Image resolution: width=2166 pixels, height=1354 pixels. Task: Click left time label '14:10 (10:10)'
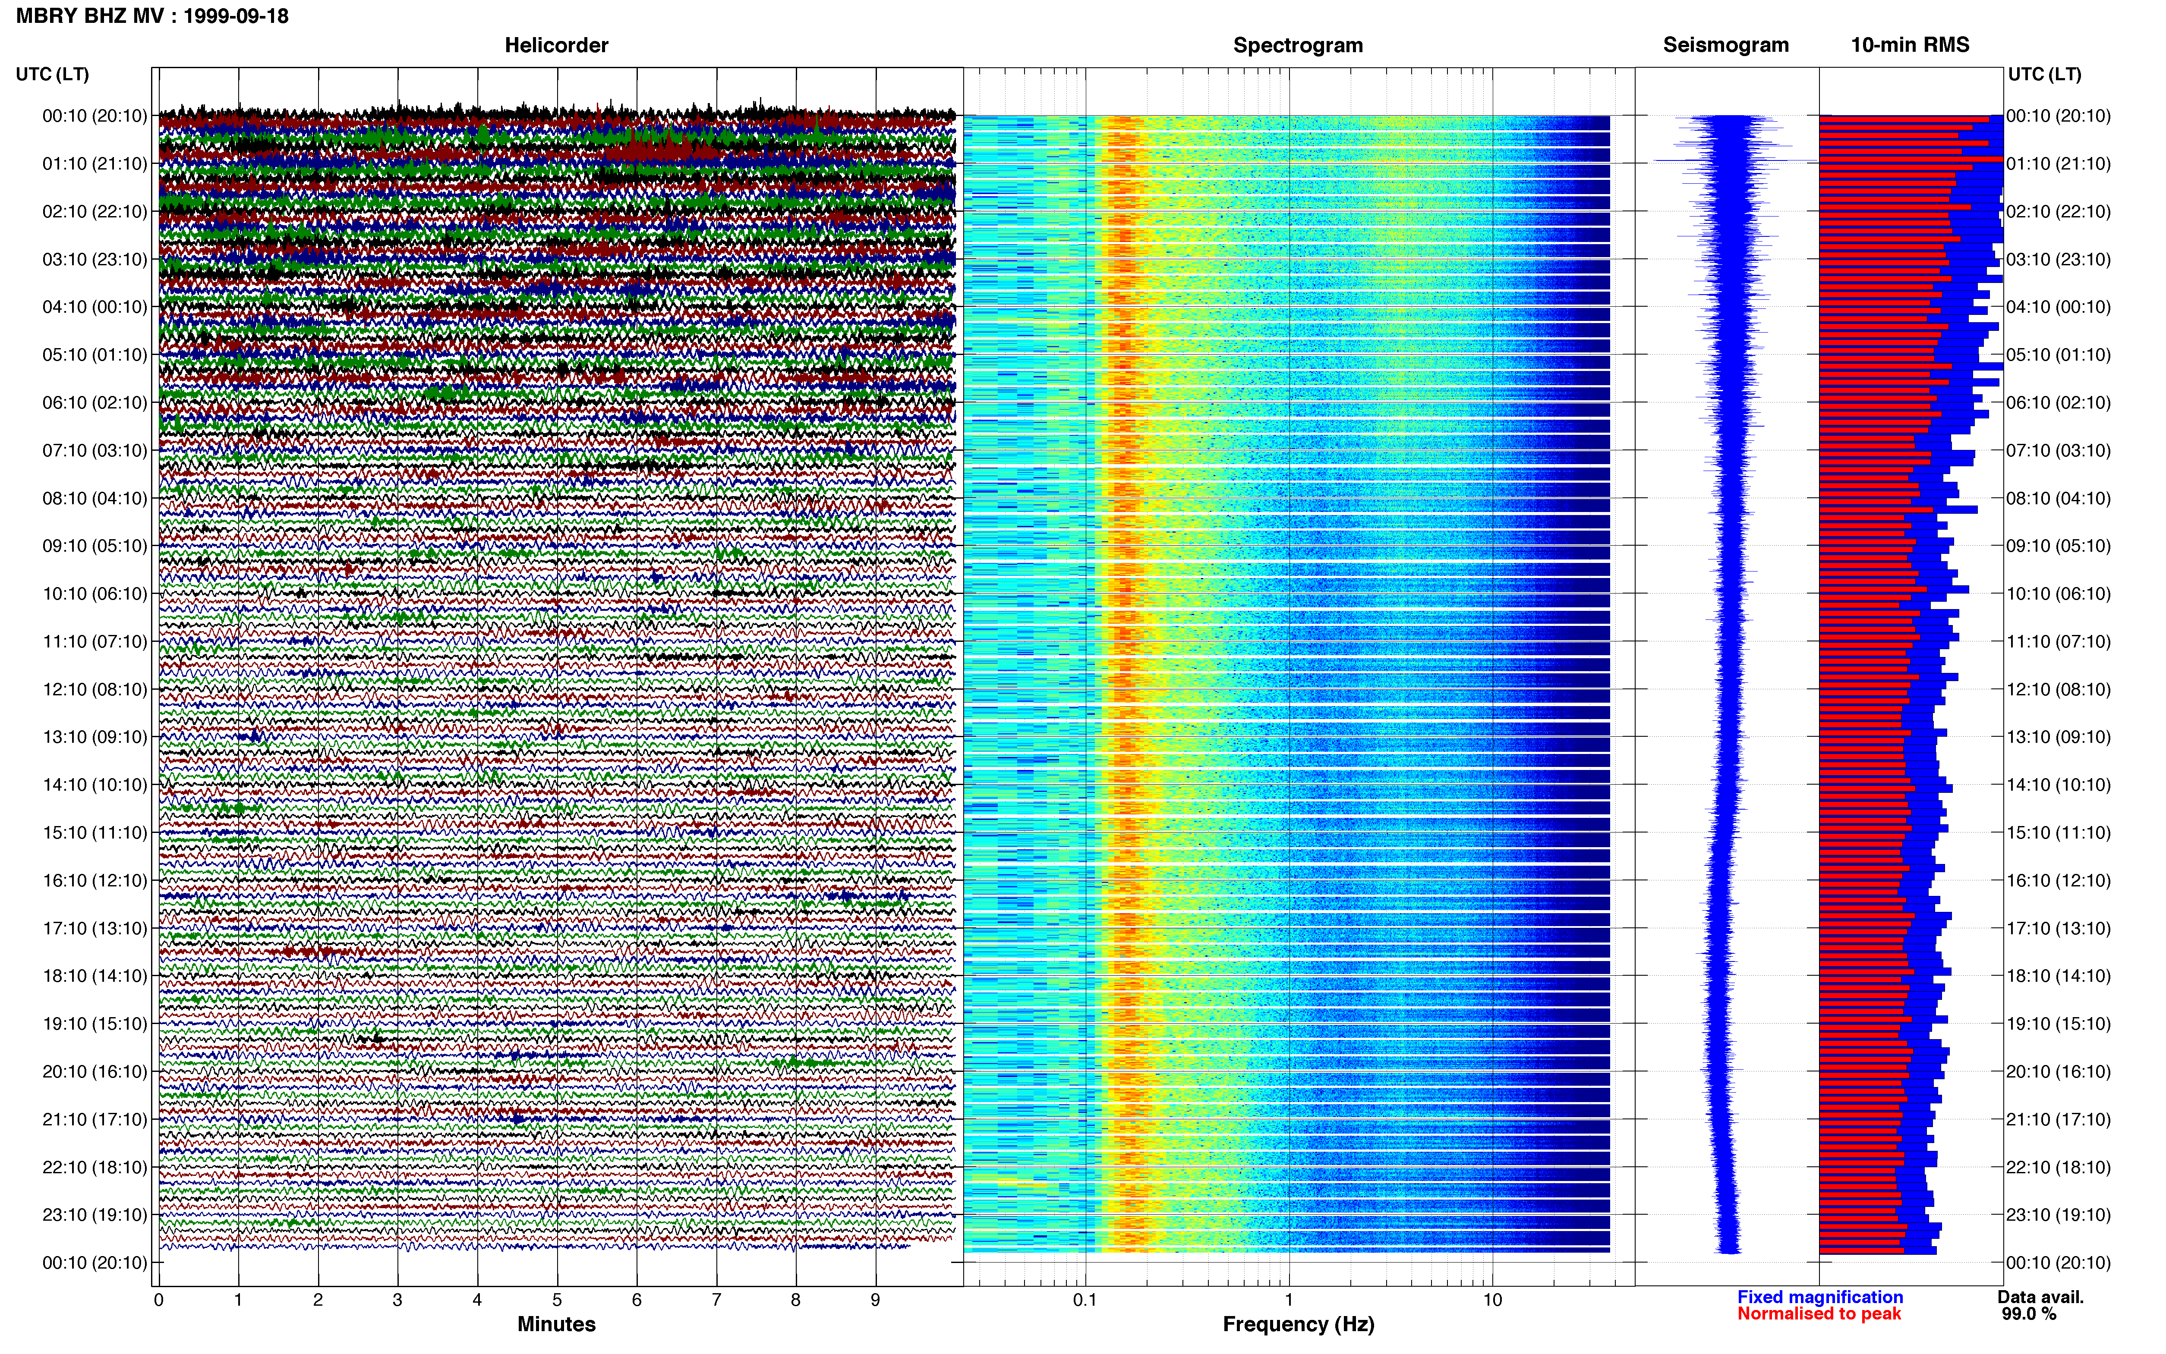click(x=95, y=785)
